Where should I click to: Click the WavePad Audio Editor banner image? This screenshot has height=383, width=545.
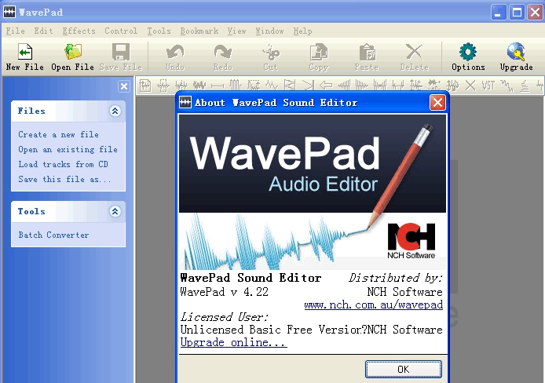click(x=312, y=192)
